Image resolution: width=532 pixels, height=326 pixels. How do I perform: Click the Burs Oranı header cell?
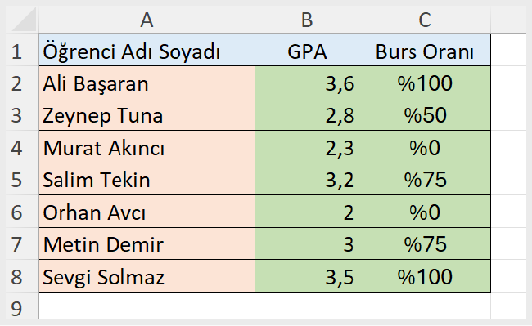click(x=425, y=50)
